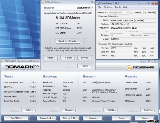Expand the Select CPU Processor #0 dropdown
Viewport: 160px width, 123px height.
click(119, 13)
